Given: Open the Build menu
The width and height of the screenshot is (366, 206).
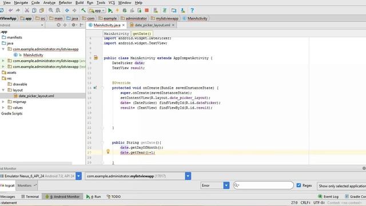Looking at the screenshot, I should [x=79, y=2].
